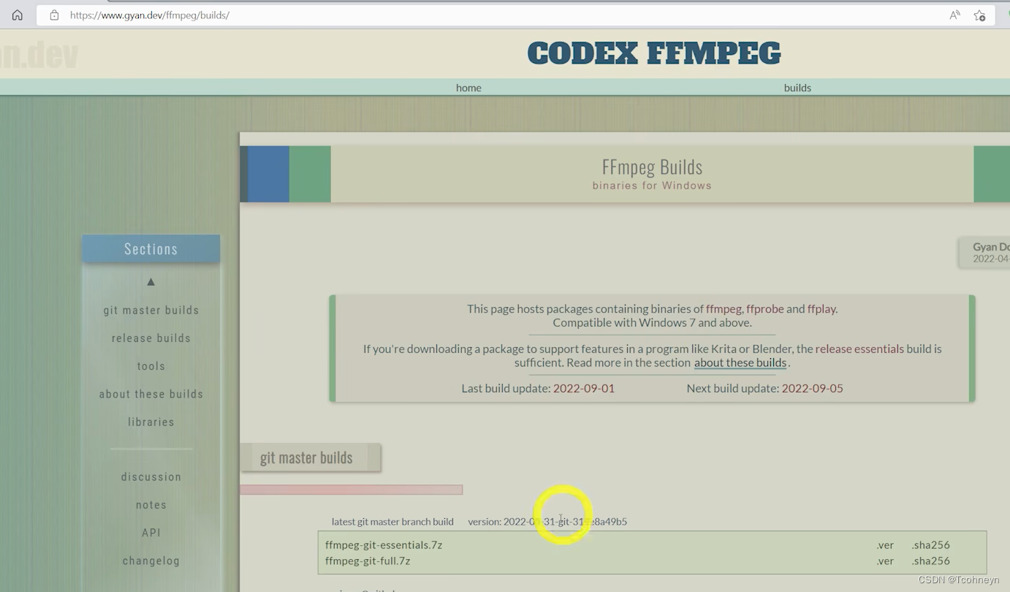Click the CODEX FFMPEG site title
Screen dimensions: 1010x592
click(653, 53)
